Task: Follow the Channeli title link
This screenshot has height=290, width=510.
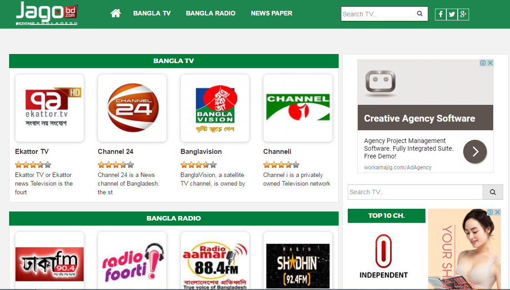Action: pos(277,152)
